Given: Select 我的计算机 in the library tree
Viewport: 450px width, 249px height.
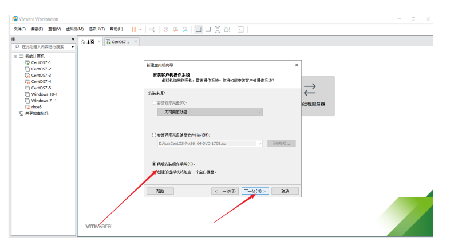Looking at the screenshot, I should (x=35, y=56).
